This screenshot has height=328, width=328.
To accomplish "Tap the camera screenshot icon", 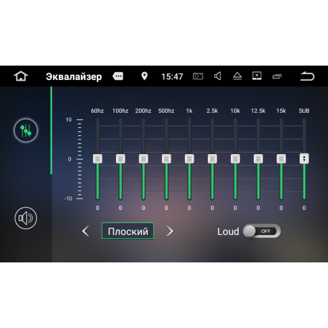I will pos(198,76).
